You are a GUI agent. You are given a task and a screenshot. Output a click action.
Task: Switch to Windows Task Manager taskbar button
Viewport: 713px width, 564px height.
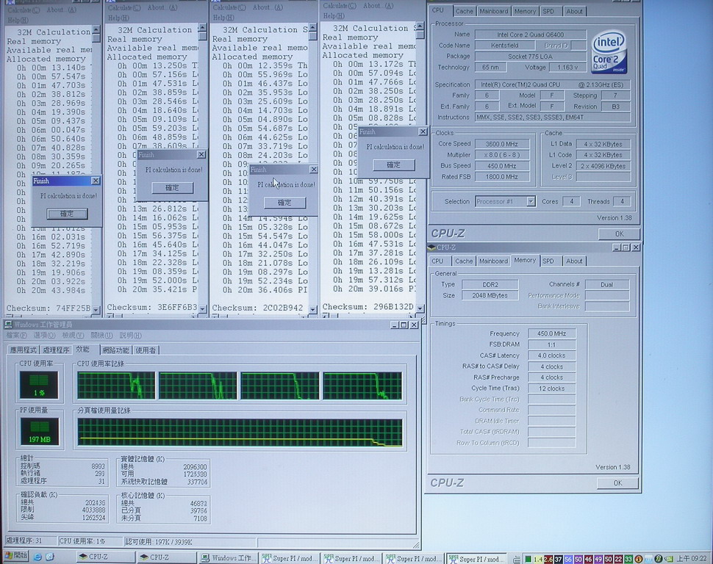(x=229, y=557)
